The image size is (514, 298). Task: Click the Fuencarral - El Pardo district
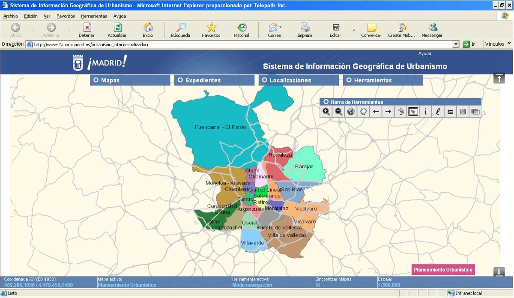220,127
